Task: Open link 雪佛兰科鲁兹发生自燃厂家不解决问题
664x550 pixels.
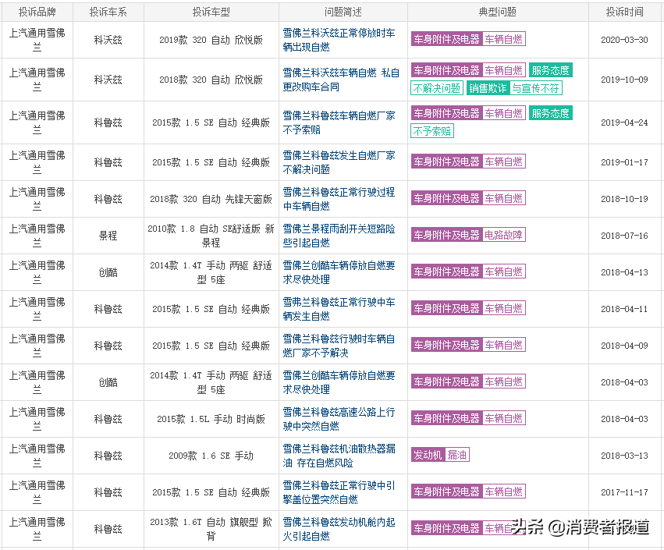Action: tap(339, 162)
